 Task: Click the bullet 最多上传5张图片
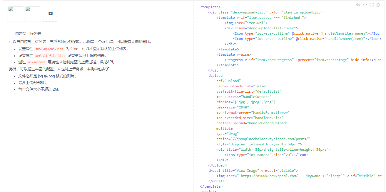33,83
